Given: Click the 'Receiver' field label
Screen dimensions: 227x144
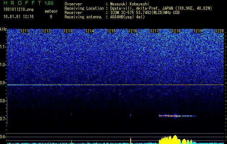Looking at the screenshot, I should [73, 13].
